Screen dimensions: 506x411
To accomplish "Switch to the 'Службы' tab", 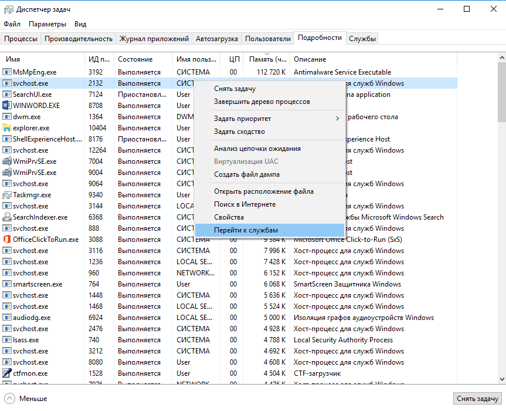I will [362, 38].
